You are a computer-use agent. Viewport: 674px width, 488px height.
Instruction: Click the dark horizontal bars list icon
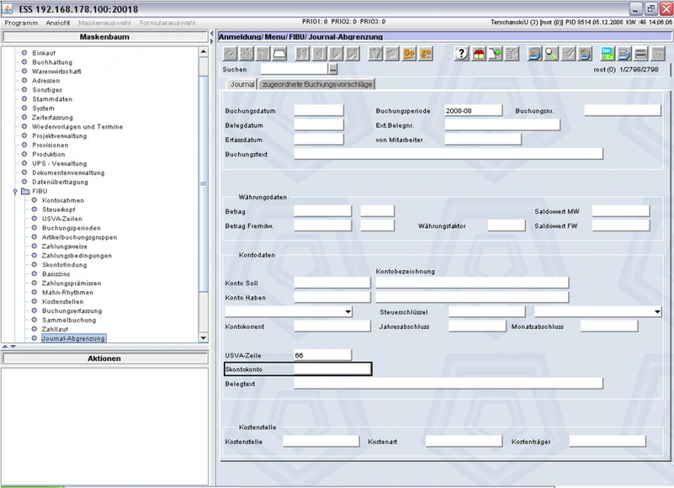coord(641,54)
